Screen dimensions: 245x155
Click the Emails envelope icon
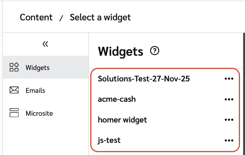[x=14, y=90]
